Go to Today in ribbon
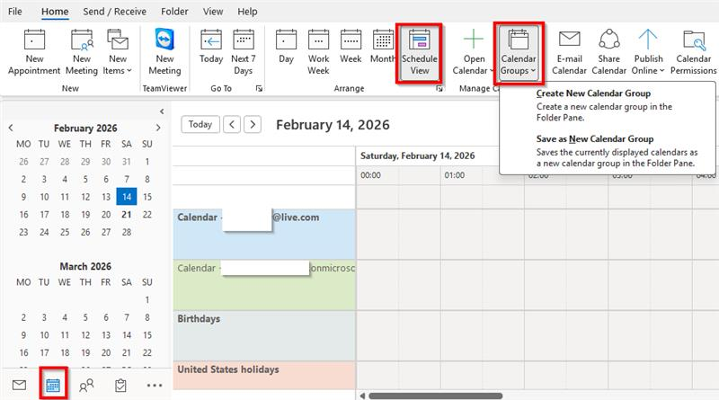 [211, 47]
